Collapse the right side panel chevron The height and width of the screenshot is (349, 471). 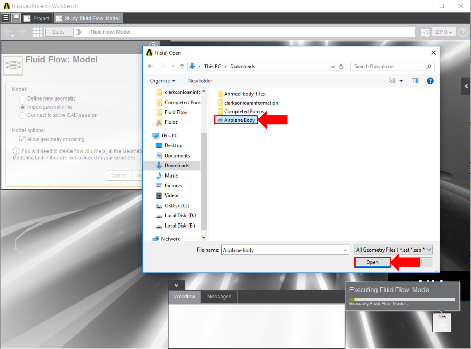(x=466, y=86)
